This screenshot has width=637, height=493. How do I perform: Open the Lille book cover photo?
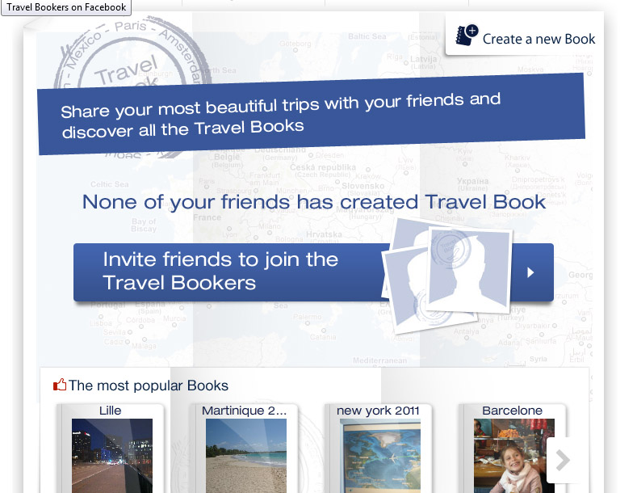click(x=112, y=456)
